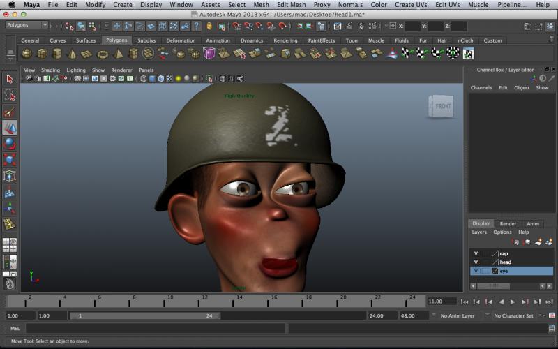Activate the Lasso select tool
Image resolution: width=558 pixels, height=349 pixels.
(x=9, y=95)
